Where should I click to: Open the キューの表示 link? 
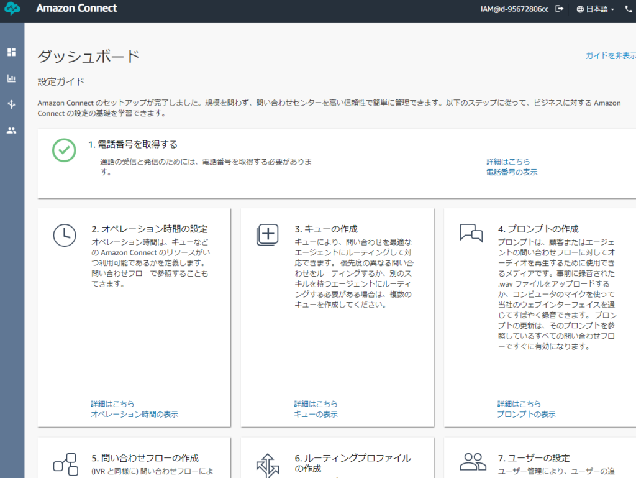click(x=316, y=415)
